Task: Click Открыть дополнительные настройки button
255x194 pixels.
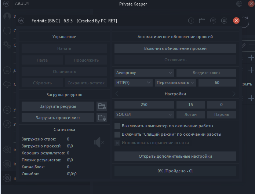Action: 175,156
